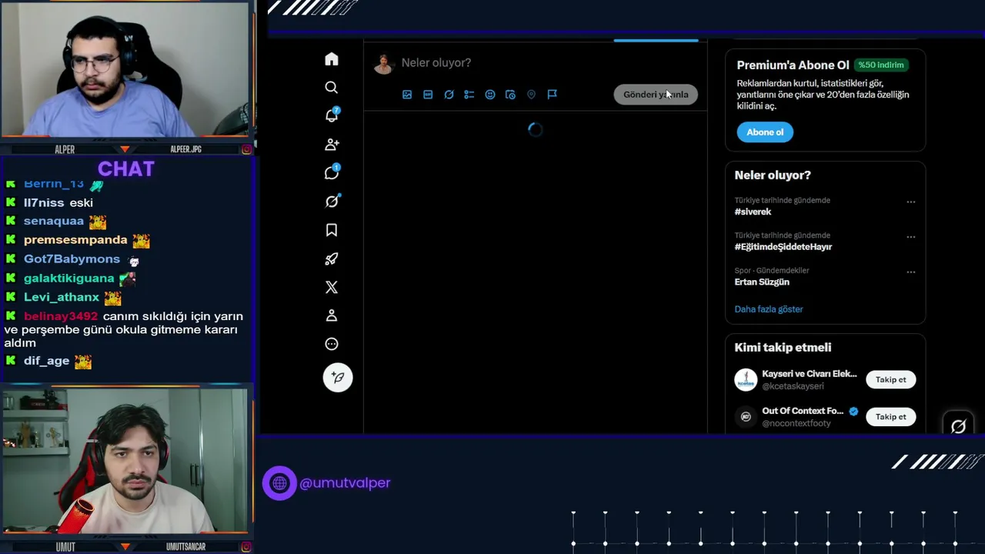Viewport: 985px width, 554px height.
Task: Go to the Home icon in sidebar
Action: [x=332, y=59]
